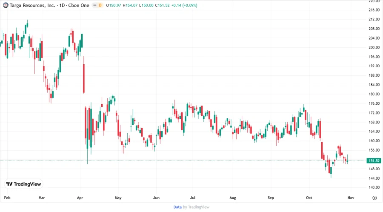Click the Cboe One exchange label
The image size is (383, 212).
79,6
